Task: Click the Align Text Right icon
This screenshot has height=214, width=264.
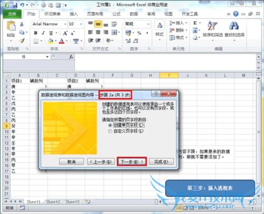Action: pos(106,32)
